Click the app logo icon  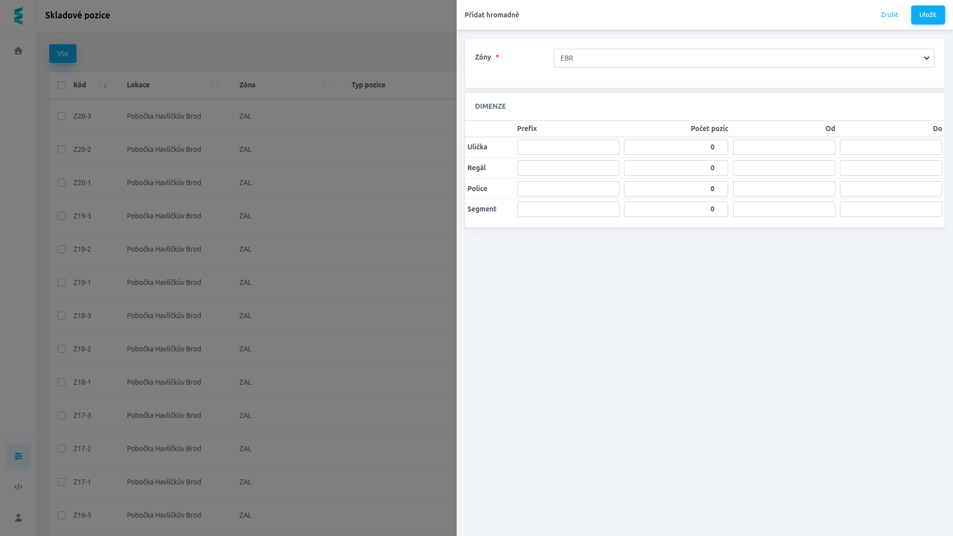tap(18, 16)
